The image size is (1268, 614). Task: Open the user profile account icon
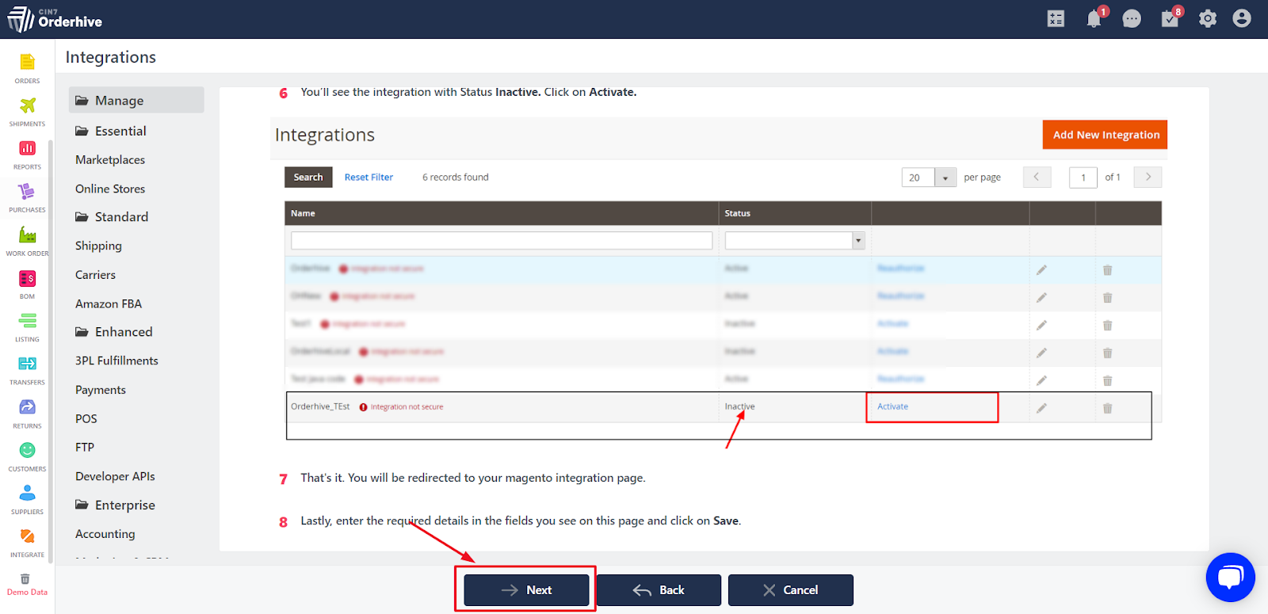pyautogui.click(x=1242, y=18)
